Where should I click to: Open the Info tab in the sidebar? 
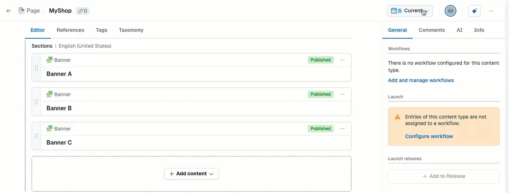pyautogui.click(x=479, y=30)
